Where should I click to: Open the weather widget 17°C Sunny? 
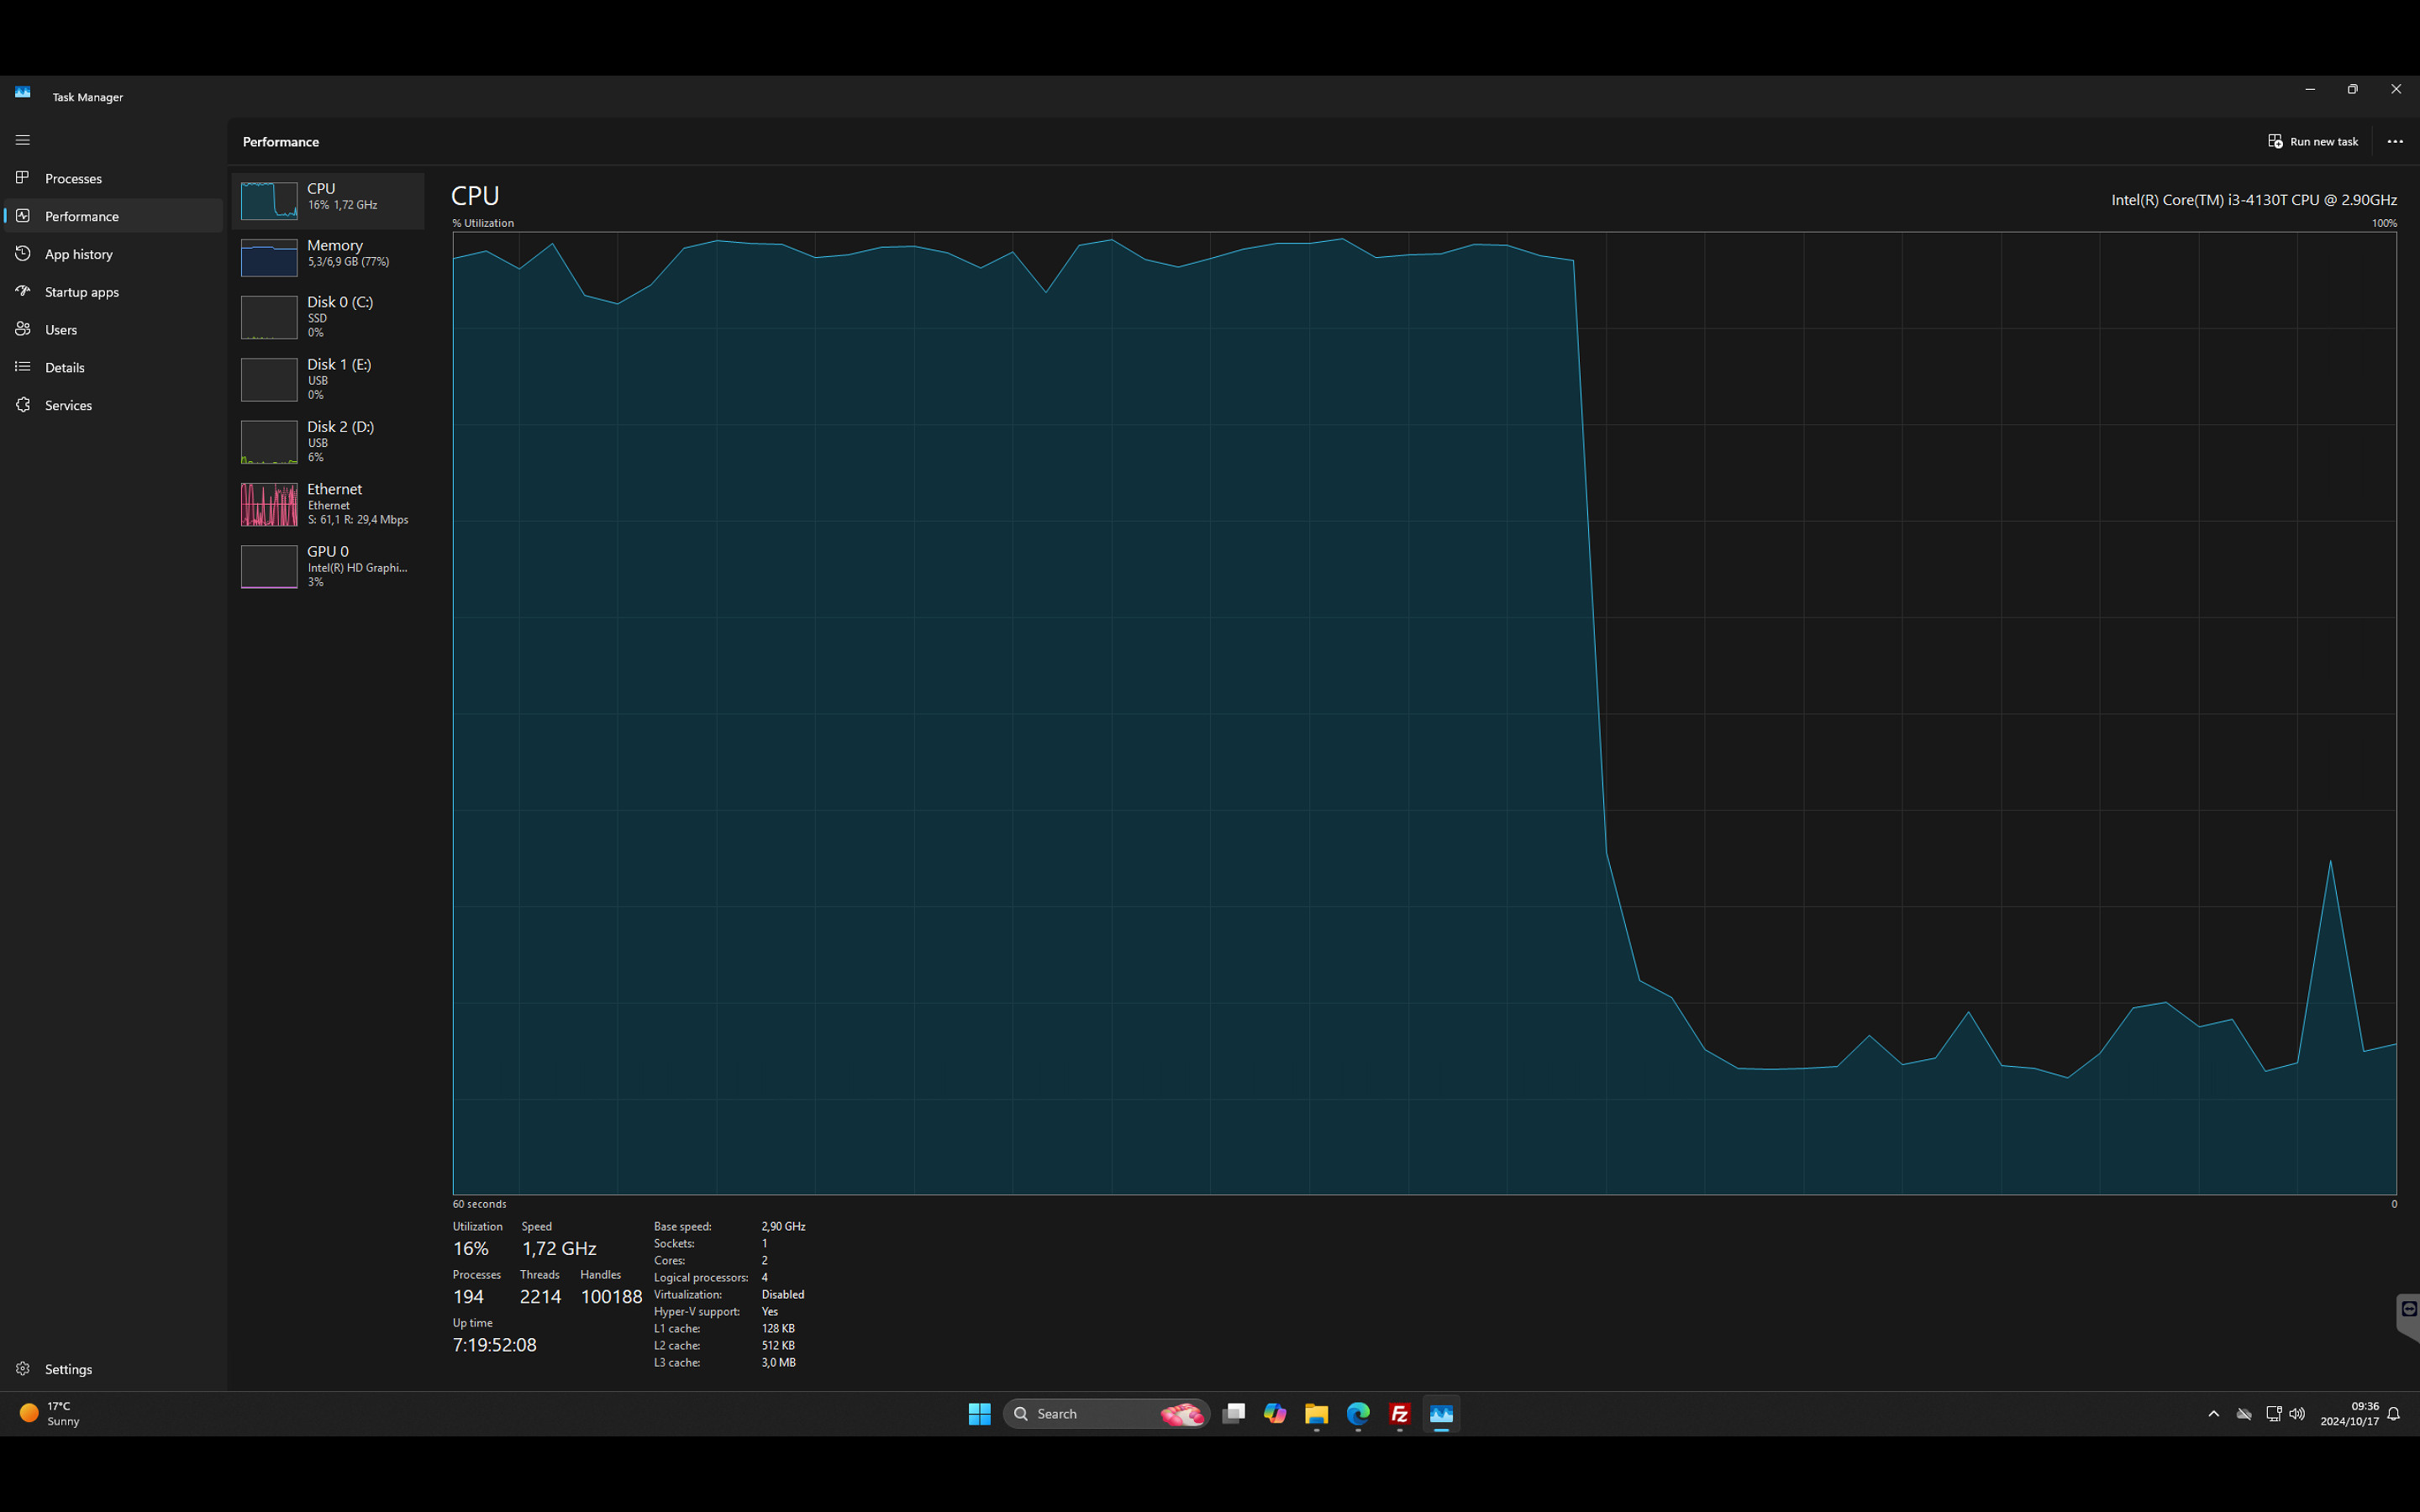pos(50,1413)
